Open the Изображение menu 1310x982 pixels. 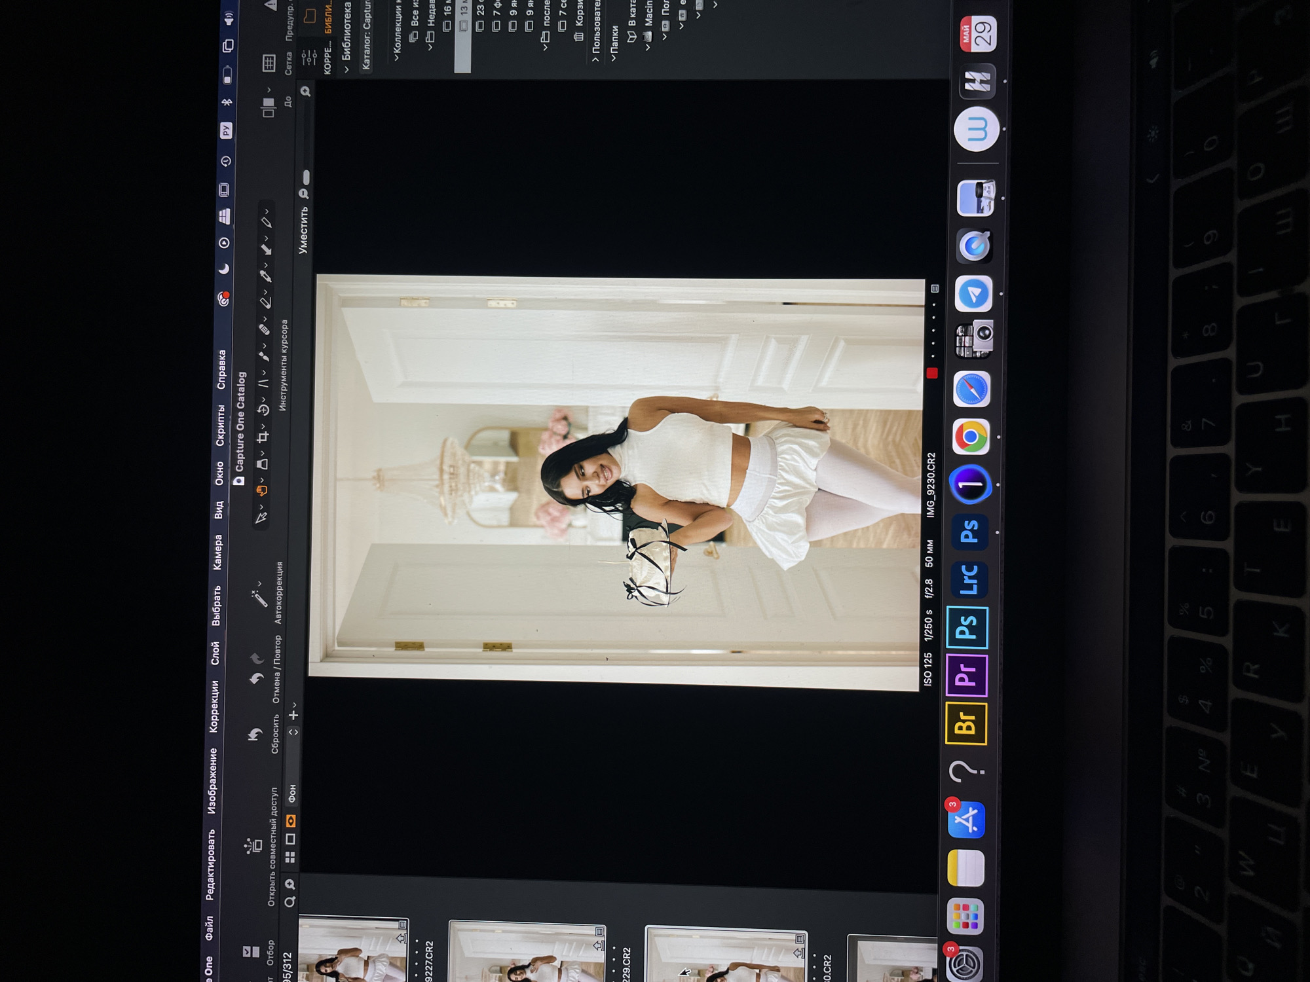pyautogui.click(x=213, y=781)
